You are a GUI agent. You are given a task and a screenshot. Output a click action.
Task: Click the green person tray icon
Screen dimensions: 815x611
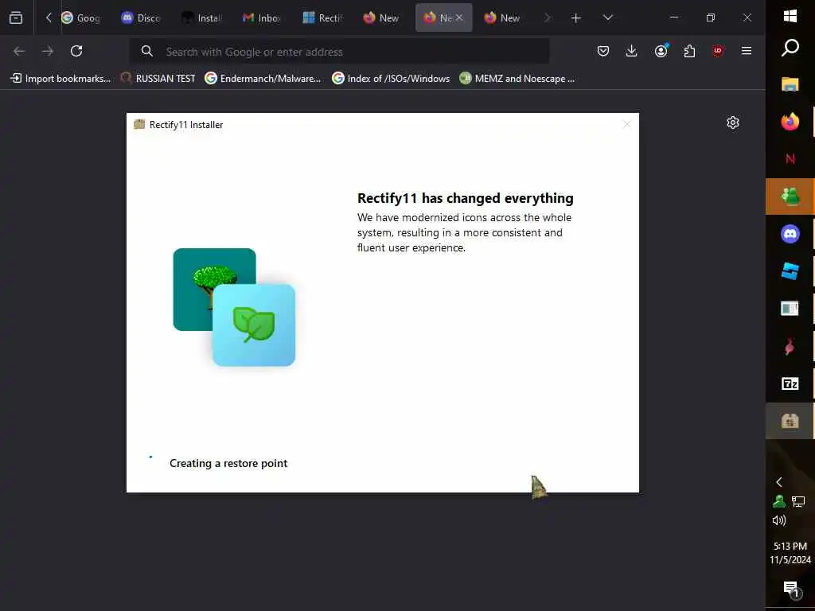(778, 501)
